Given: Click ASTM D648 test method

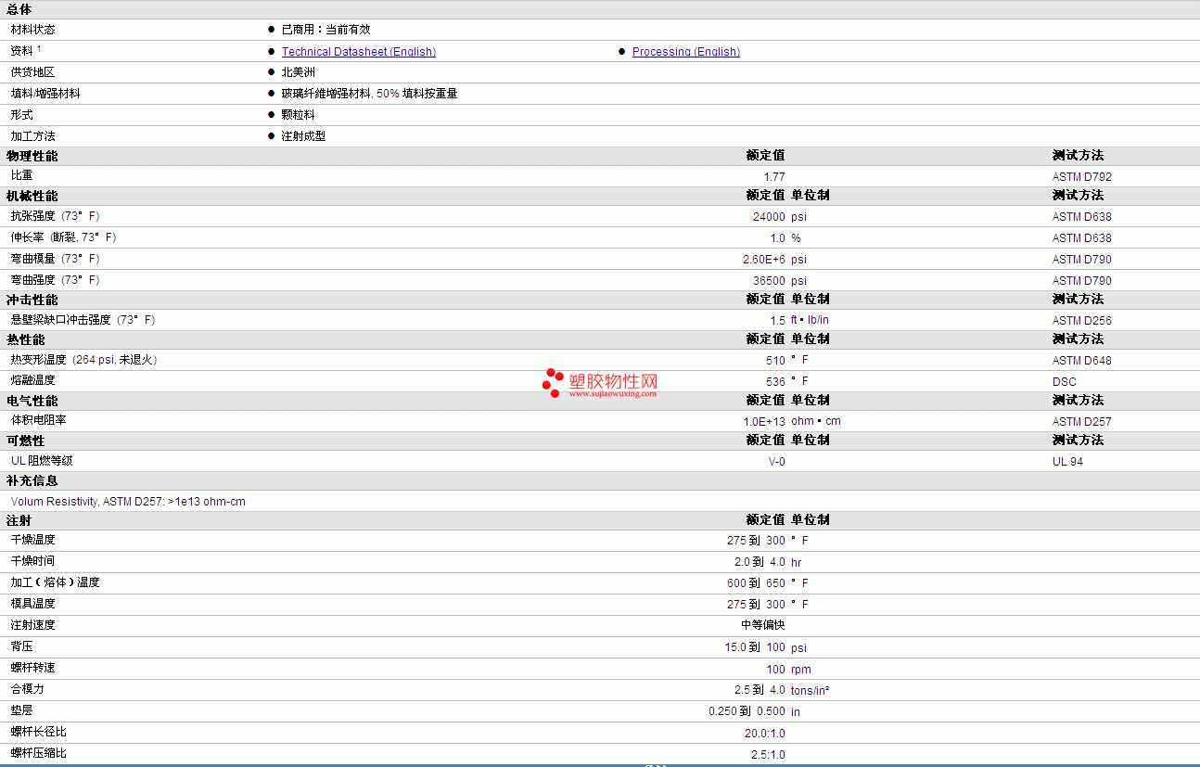Looking at the screenshot, I should (1081, 361).
